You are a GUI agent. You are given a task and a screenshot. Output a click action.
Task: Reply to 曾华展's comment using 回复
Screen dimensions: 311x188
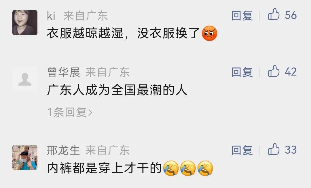click(x=242, y=72)
